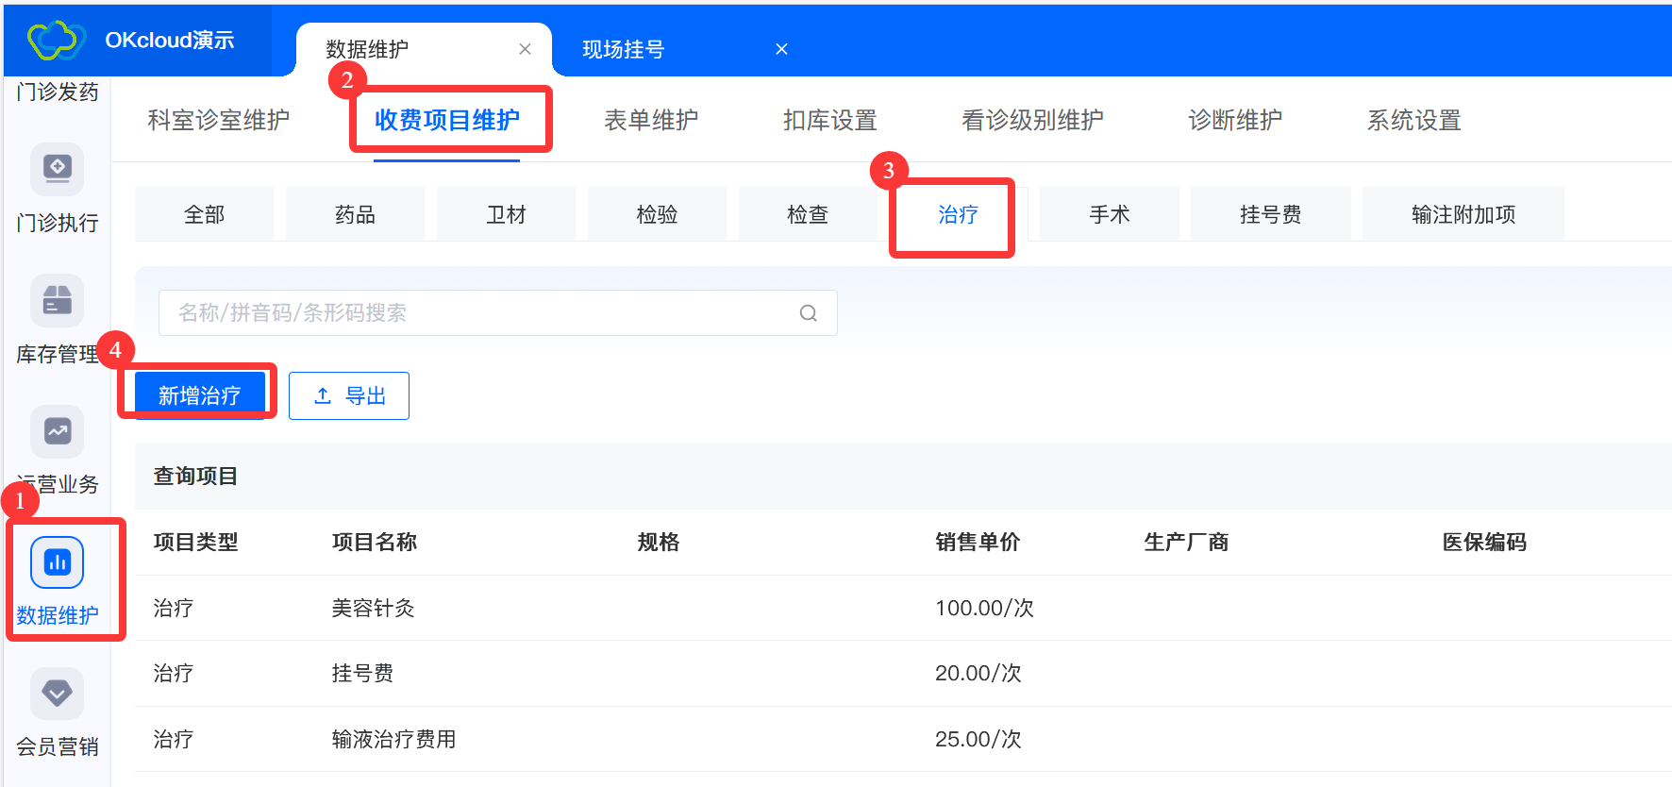Open the 库存管理 sidebar icon
This screenshot has height=787, width=1672.
[58, 300]
